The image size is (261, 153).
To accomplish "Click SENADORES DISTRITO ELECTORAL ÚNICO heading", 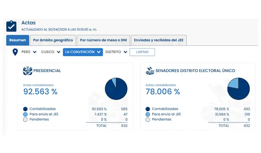I will [x=195, y=71].
